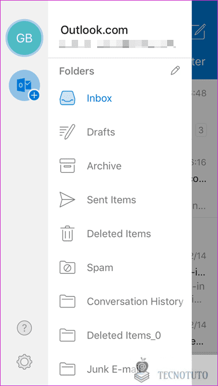Image resolution: width=218 pixels, height=386 pixels.
Task: Click the Archive box icon
Action: (67, 166)
